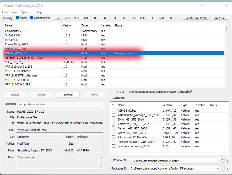This screenshot has width=232, height=175.
Task: Uncheck the Mods viewing checkbox
Action: 18,18
